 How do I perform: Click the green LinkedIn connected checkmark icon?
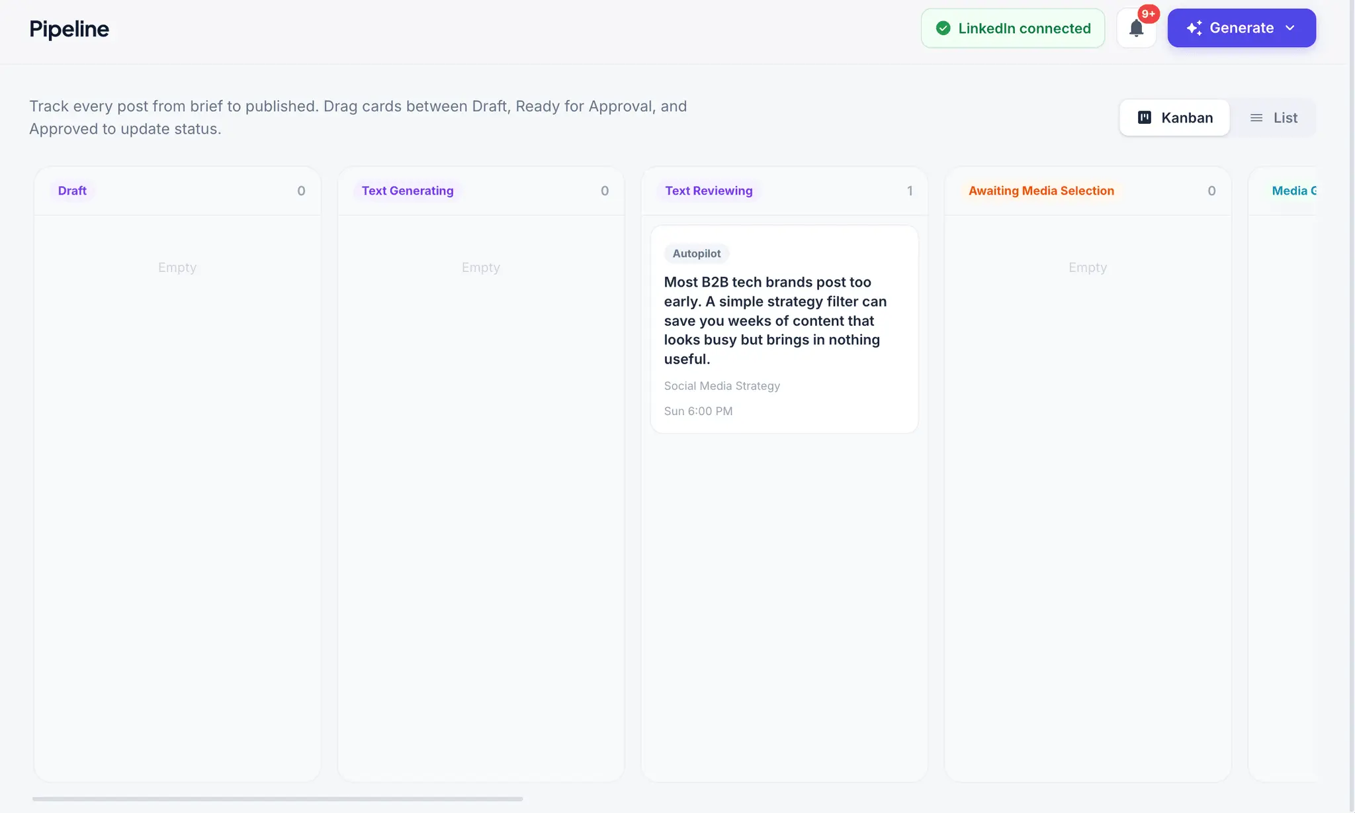point(943,28)
